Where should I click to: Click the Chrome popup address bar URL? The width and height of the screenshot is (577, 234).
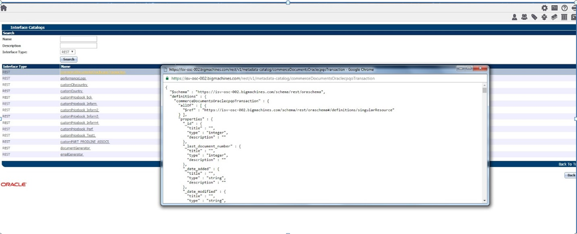tap(273, 78)
